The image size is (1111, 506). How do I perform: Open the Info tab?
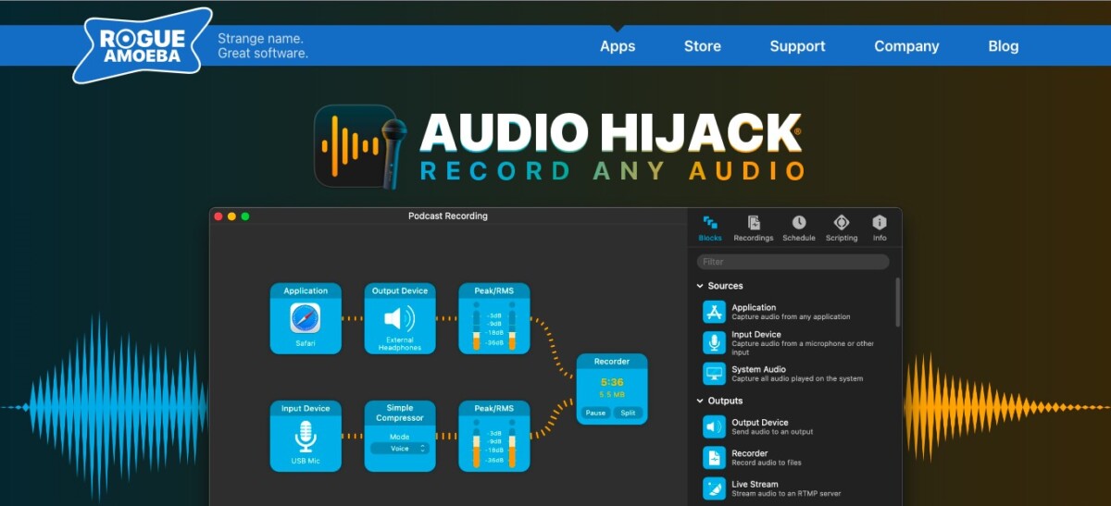pos(880,228)
